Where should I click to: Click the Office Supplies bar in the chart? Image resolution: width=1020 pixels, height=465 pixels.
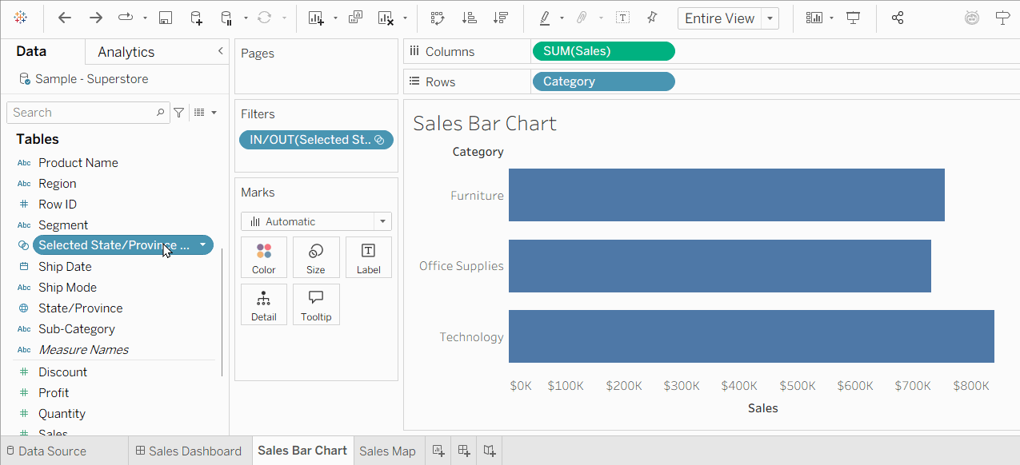point(720,266)
